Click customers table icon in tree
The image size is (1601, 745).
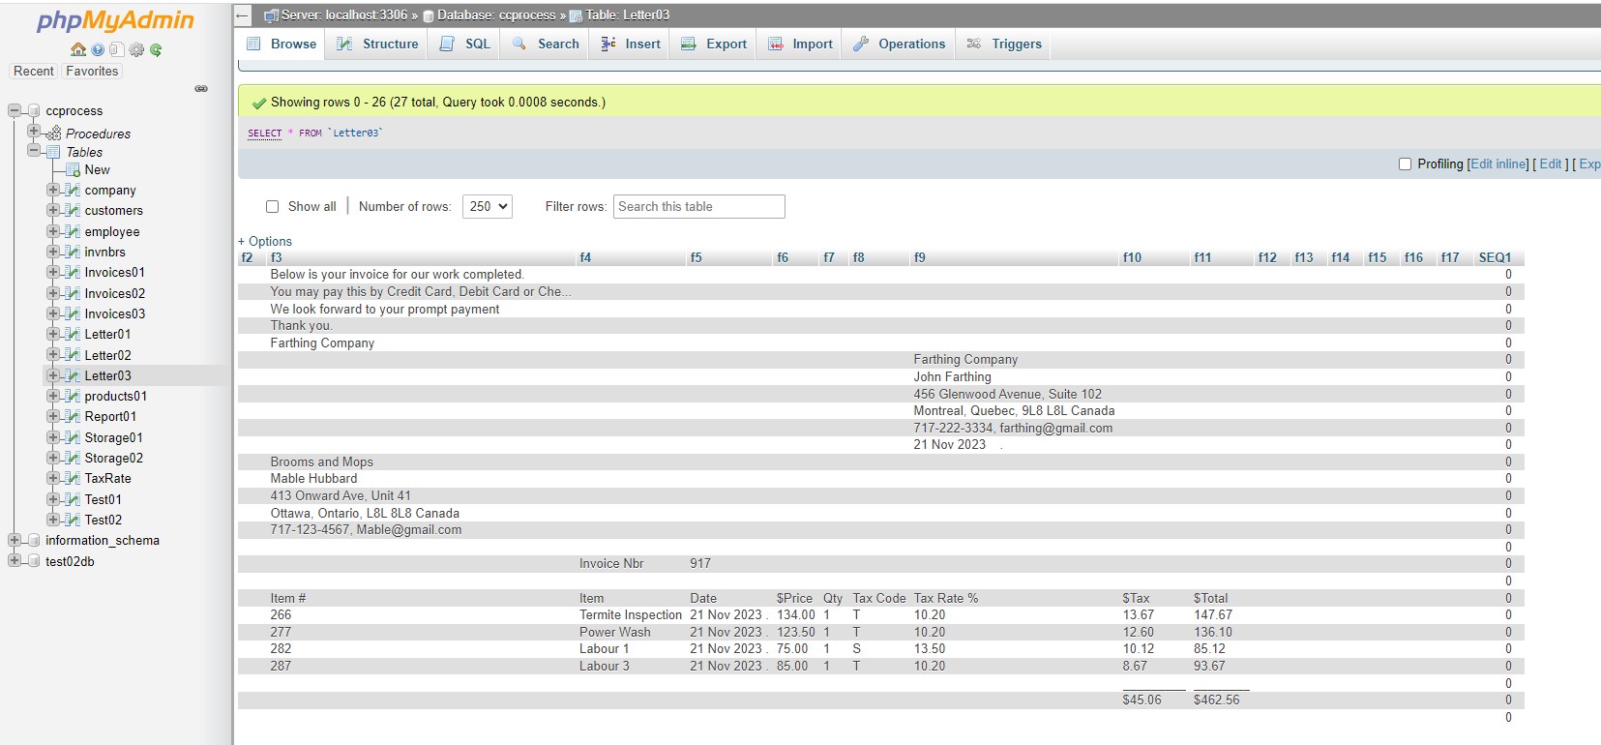coord(72,211)
